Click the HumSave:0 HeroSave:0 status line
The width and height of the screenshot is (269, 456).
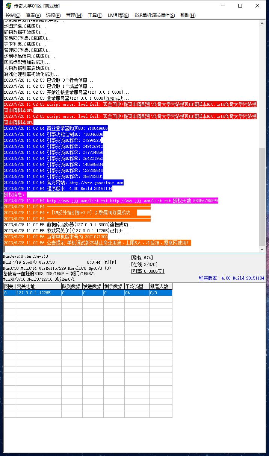pos(26,256)
